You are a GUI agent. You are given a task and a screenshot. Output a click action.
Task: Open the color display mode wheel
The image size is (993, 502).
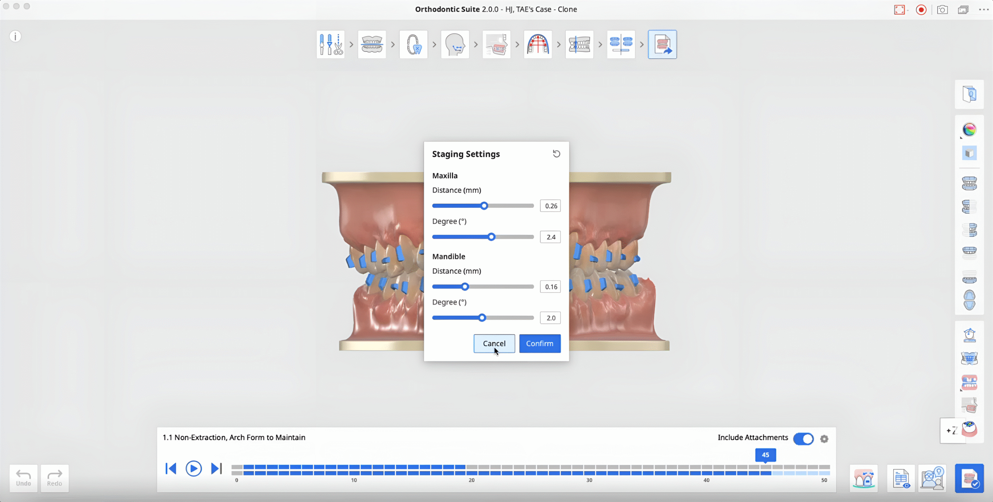click(969, 129)
